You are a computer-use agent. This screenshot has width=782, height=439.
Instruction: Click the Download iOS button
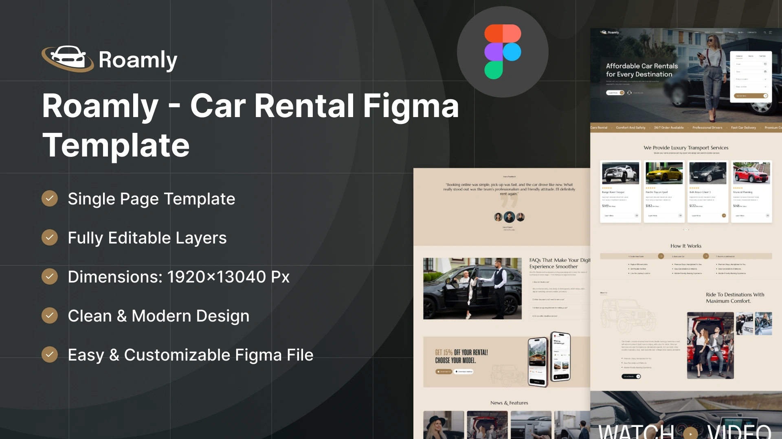(444, 372)
